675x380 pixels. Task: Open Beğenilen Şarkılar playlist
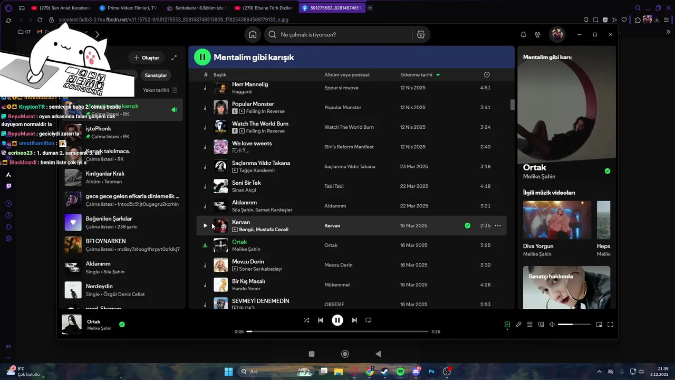[123, 222]
